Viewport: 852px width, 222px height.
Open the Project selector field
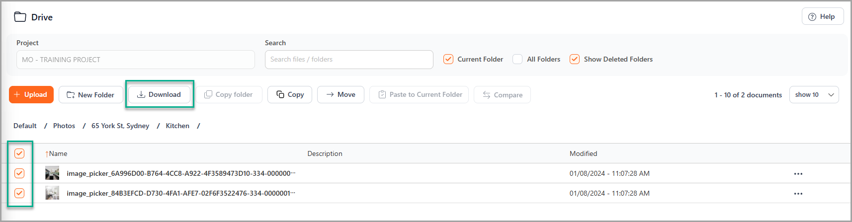[135, 60]
